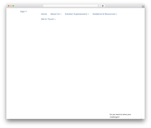
Task: Open the Guidance & Resources menu item
Action: (x=104, y=14)
